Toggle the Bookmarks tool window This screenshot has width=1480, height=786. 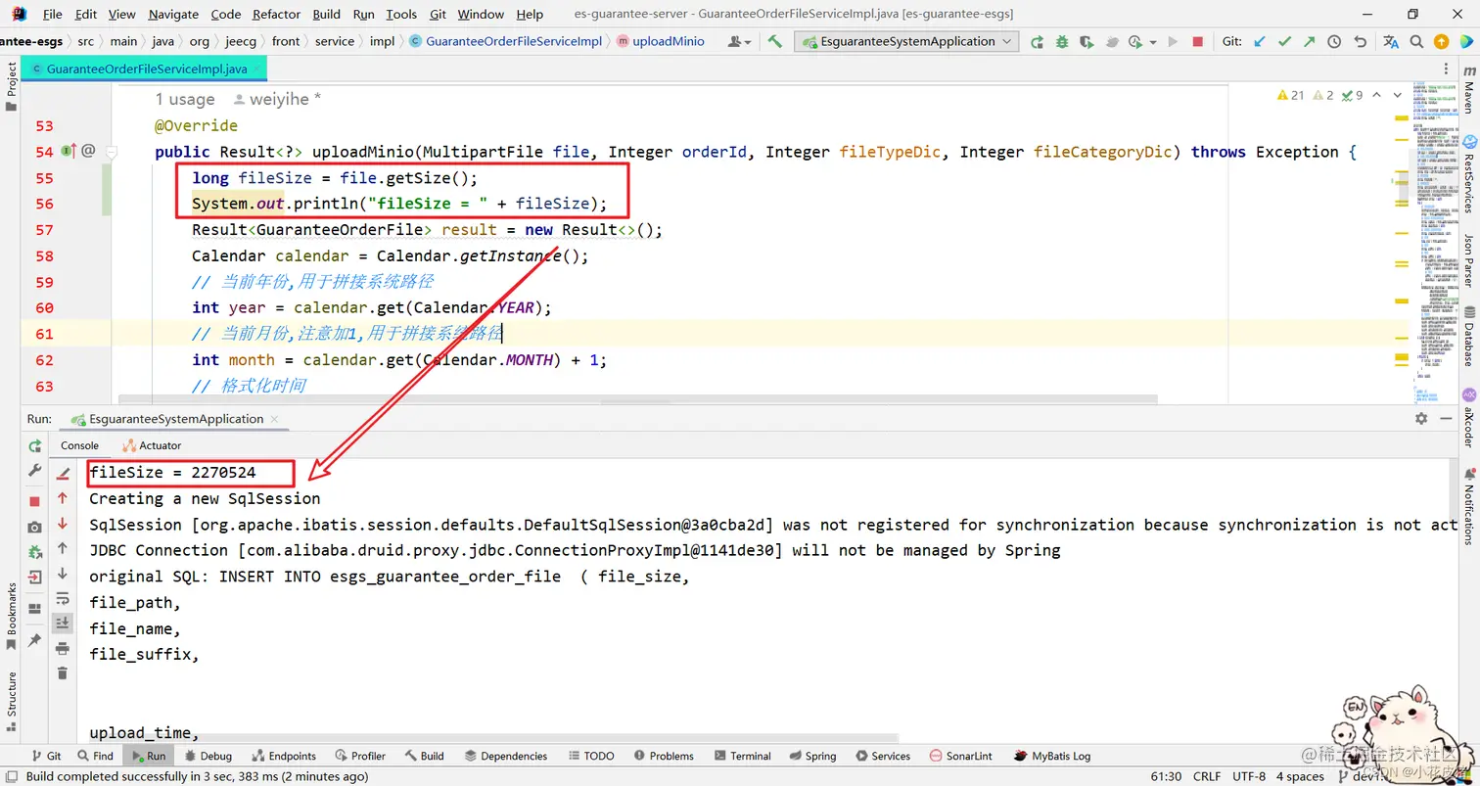pos(11,616)
